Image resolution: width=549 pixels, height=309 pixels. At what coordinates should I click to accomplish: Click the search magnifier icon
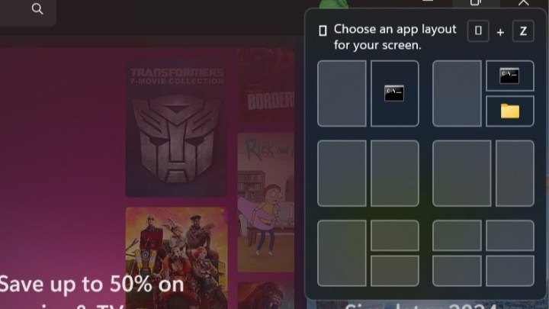(x=37, y=8)
